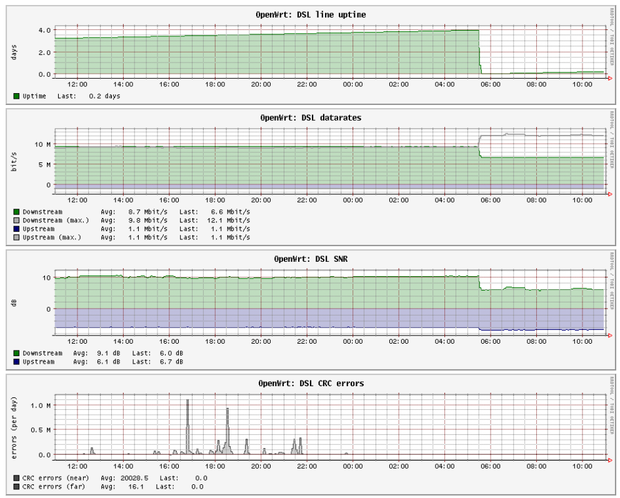Screen dimensions: 620x498
Task: Select the "OpenWrt: DSL SNR" graph title
Action: (x=311, y=259)
